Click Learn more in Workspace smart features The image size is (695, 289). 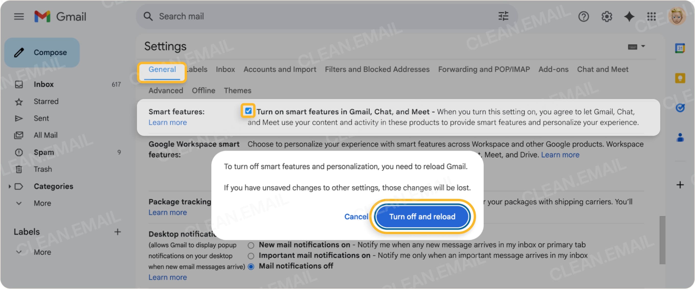560,155
